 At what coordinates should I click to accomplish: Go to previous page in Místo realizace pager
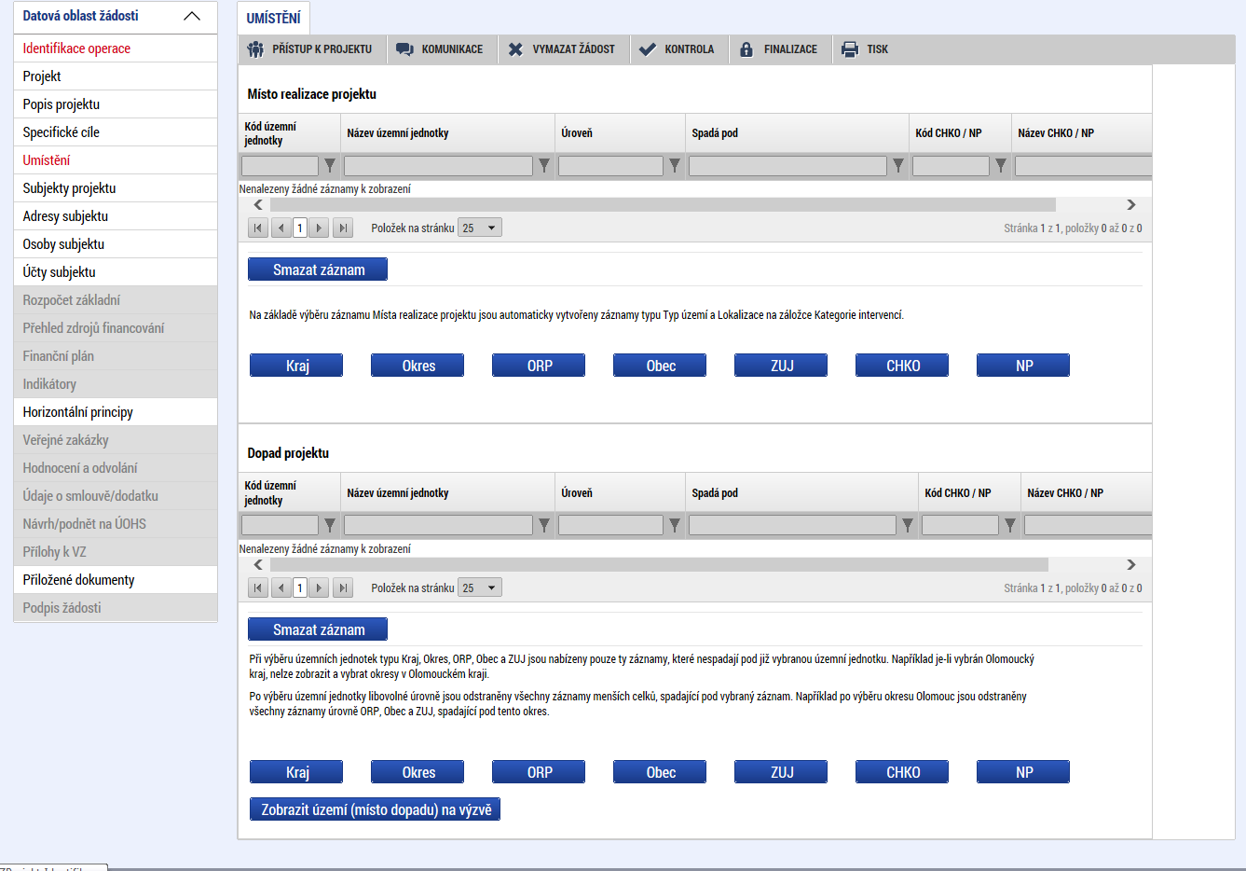click(x=281, y=228)
